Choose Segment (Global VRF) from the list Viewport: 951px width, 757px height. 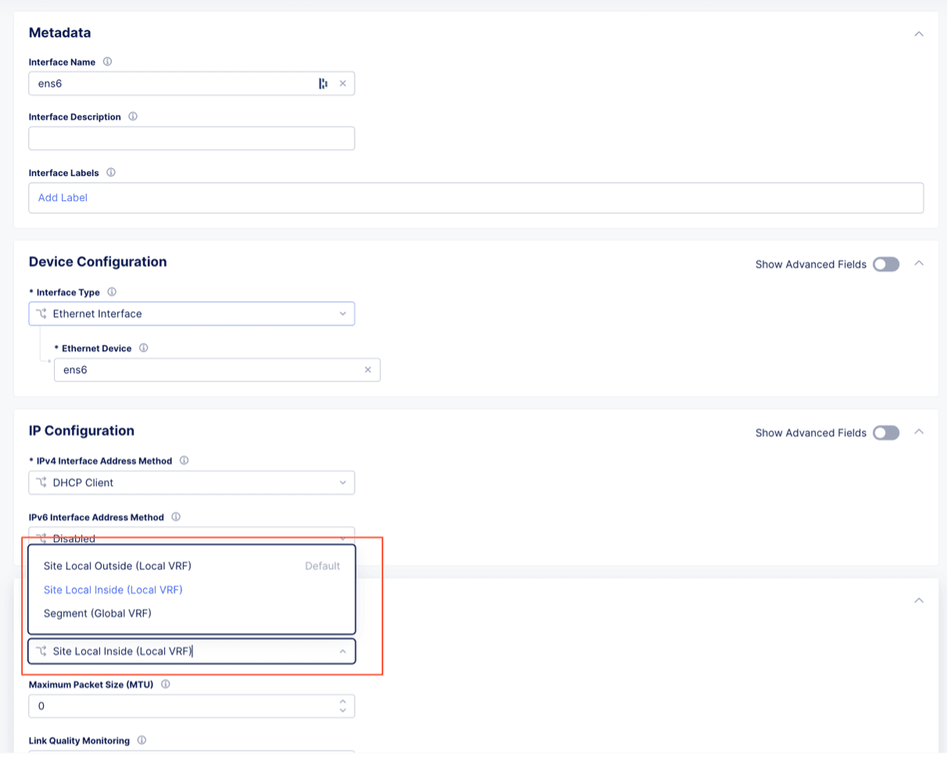98,613
